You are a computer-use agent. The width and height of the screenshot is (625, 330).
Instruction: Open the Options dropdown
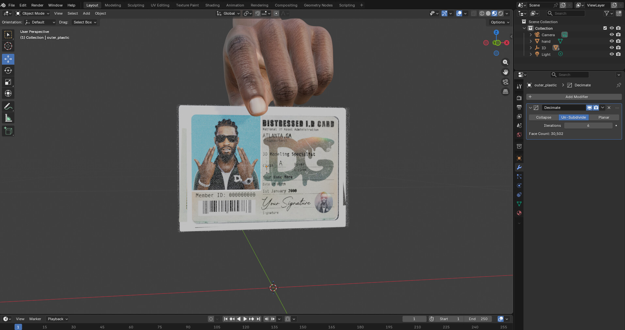[x=500, y=22]
